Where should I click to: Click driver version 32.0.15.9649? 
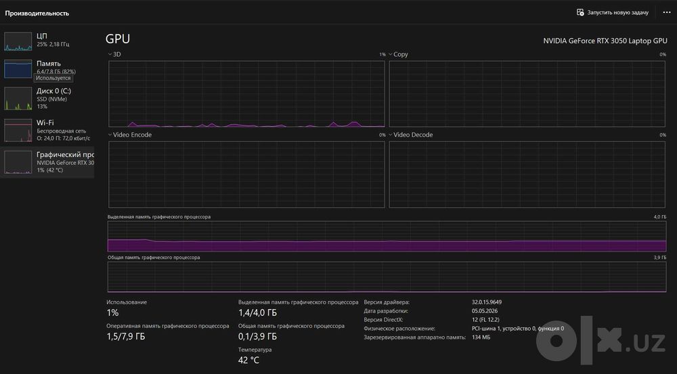tap(487, 302)
